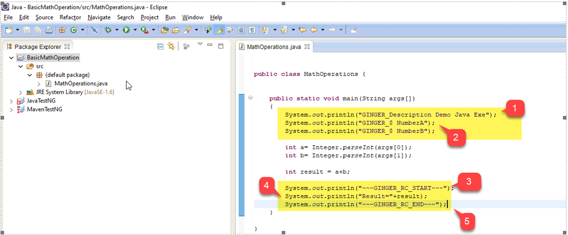Expand the JRE System Library node
The width and height of the screenshot is (568, 235).
[20, 92]
